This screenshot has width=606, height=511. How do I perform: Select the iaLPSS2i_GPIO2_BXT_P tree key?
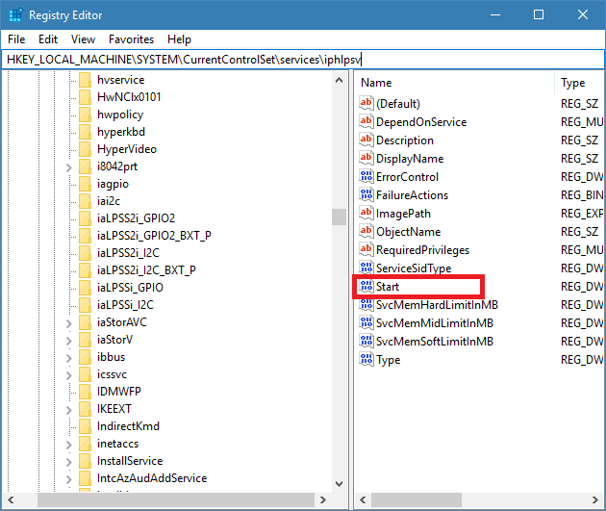(154, 236)
